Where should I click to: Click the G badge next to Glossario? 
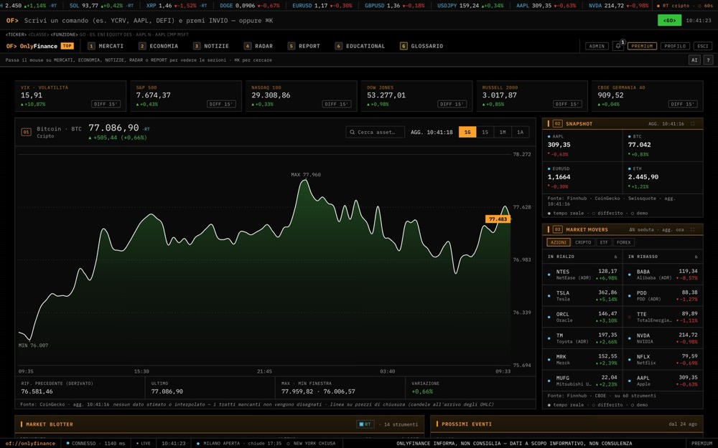pos(404,46)
